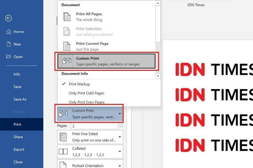Click Close in the backstage sidebar

[22, 162]
